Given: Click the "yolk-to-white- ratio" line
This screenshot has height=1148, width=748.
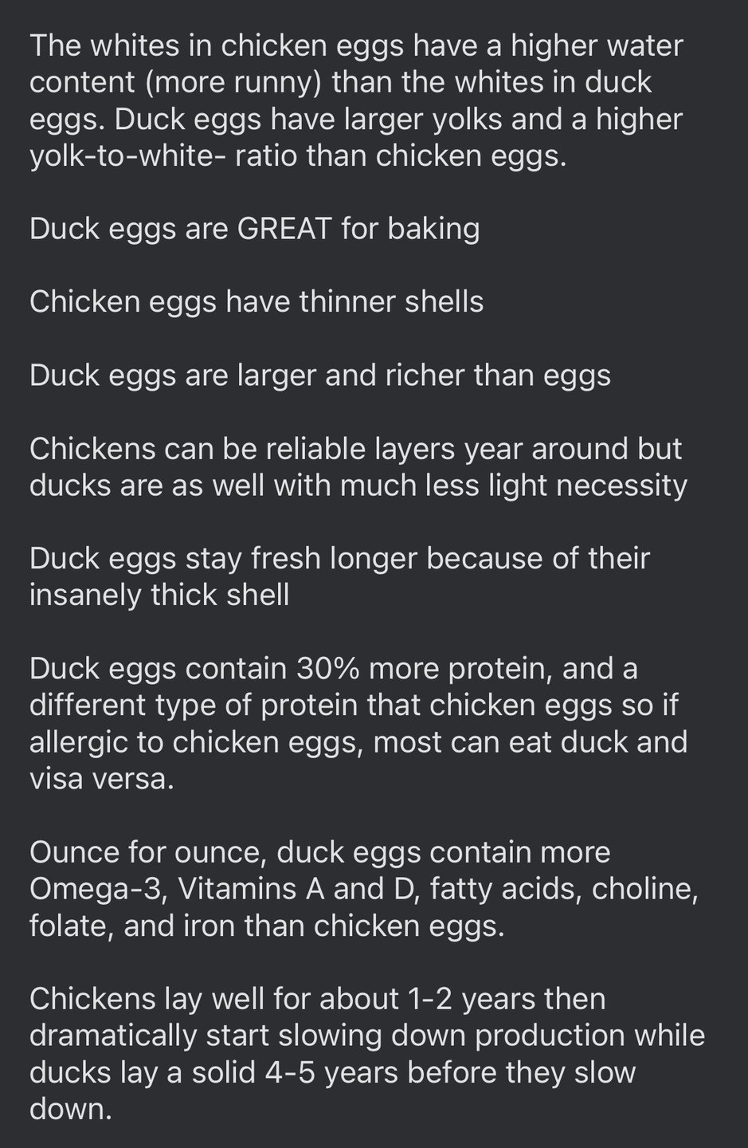Looking at the screenshot, I should click(298, 155).
